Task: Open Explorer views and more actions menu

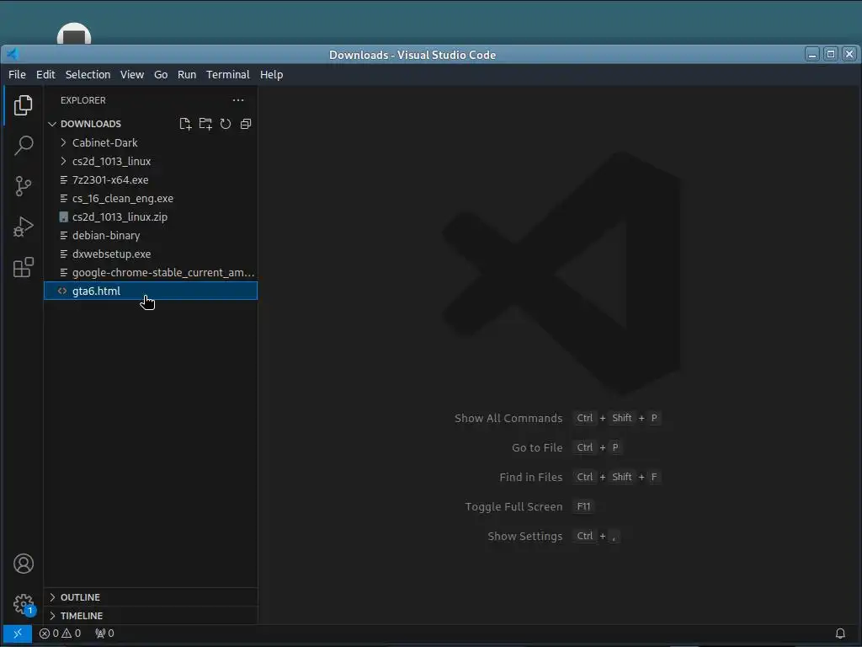Action: click(238, 100)
